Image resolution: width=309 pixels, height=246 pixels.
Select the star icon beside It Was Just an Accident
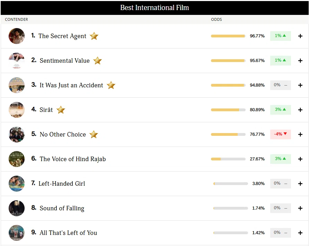tap(111, 85)
